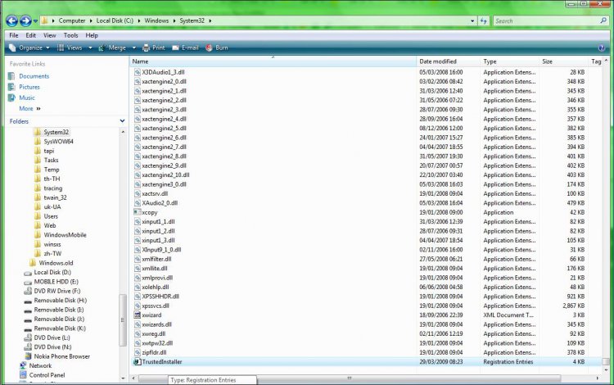Click file list vertical scrollbar thumb
614x385 pixels.
coord(606,362)
